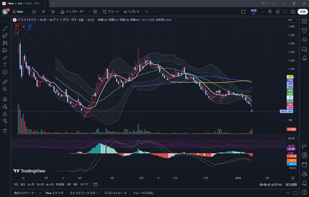Image resolution: width=309 pixels, height=197 pixels.
Task: Delete drawings with the trash icon
Action: (x=5, y=131)
